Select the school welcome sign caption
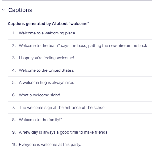The image size is (152, 151). click(62, 108)
